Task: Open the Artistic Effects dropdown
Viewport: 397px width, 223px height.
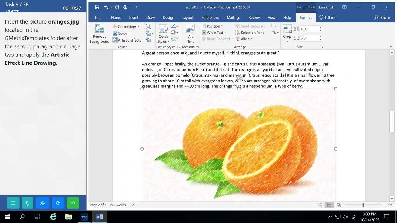Action: [128, 40]
